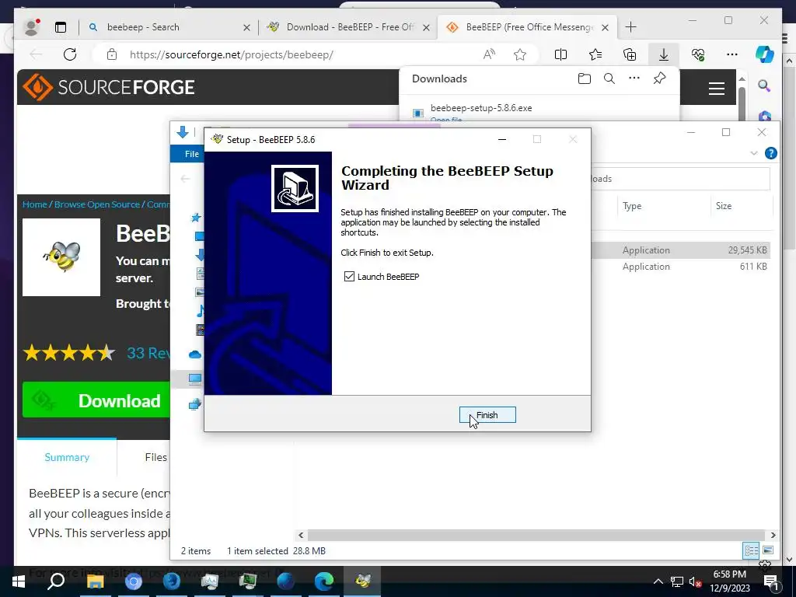
Task: View site information via the lock icon
Action: click(112, 55)
